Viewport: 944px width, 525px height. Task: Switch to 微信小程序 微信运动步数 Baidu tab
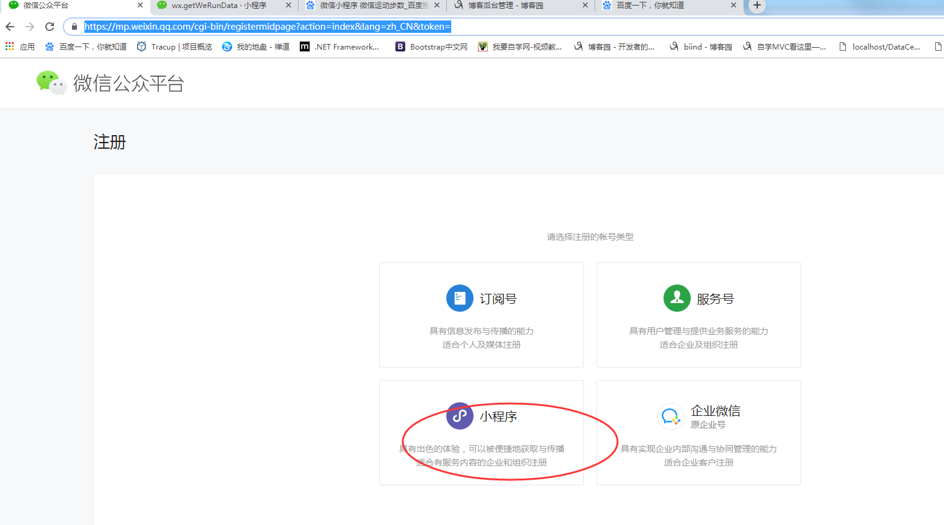(374, 6)
